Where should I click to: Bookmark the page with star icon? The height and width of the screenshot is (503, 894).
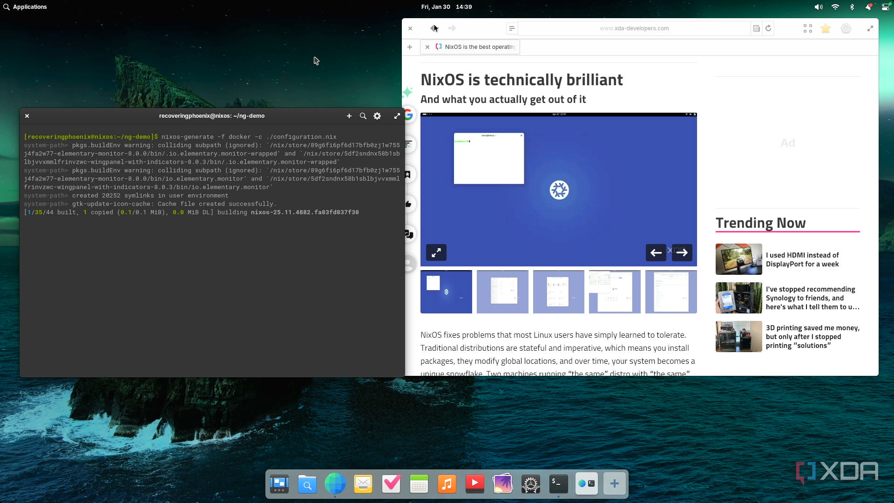tap(826, 28)
